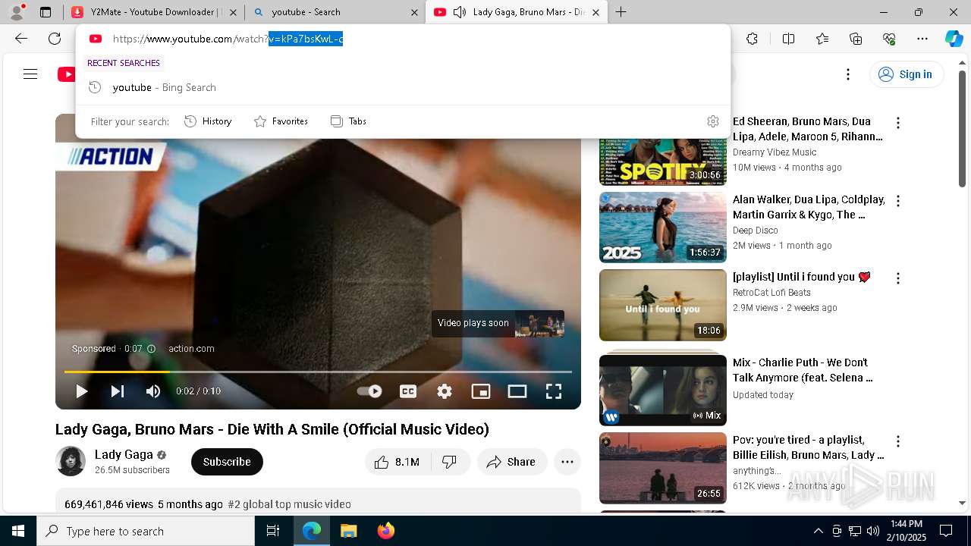Open address bar search settings gear
The image size is (971, 546).
pos(713,121)
